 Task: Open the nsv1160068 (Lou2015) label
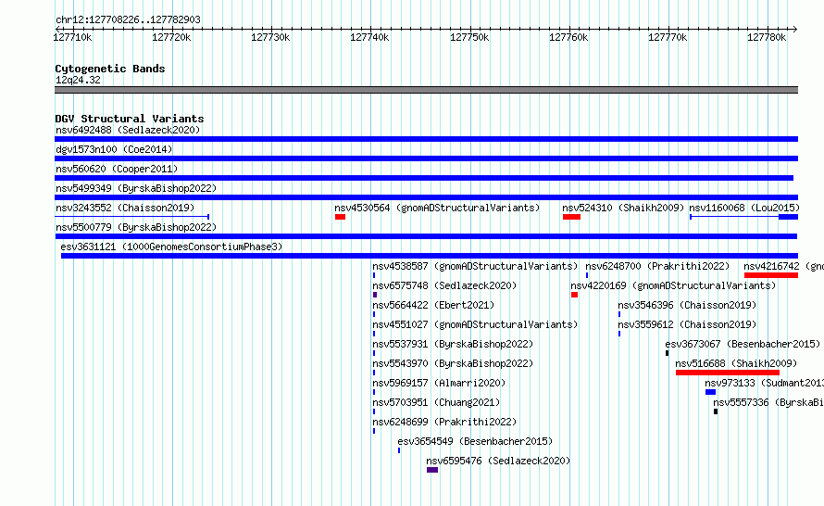pos(744,208)
